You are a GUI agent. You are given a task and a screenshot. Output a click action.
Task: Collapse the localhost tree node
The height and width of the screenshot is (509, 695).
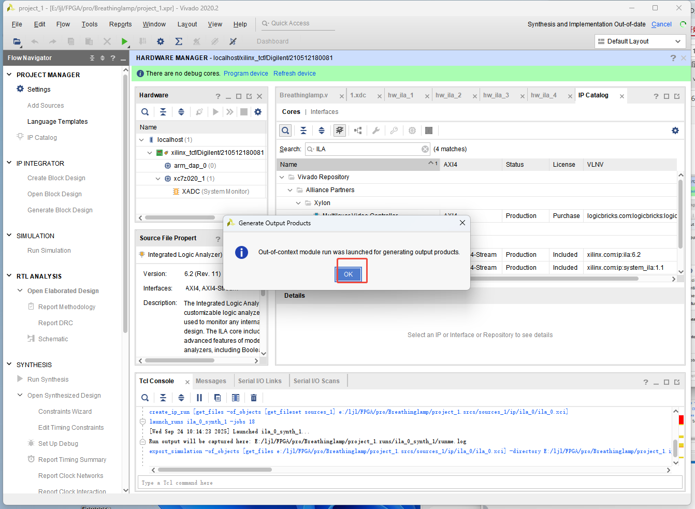click(141, 140)
